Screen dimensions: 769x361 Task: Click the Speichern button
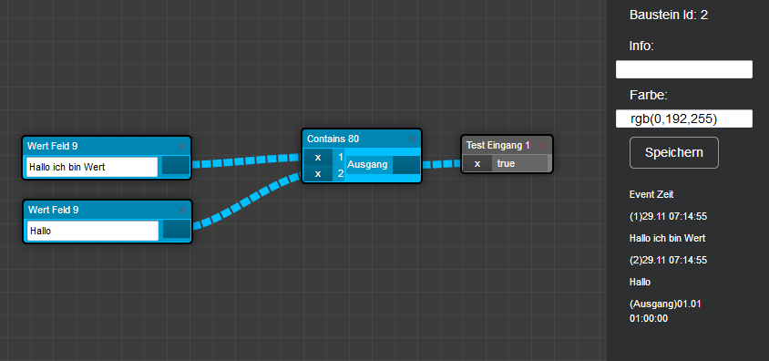click(x=674, y=152)
